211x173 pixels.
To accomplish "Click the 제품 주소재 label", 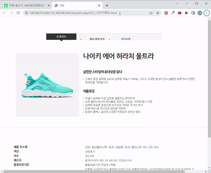I will (x=20, y=147).
